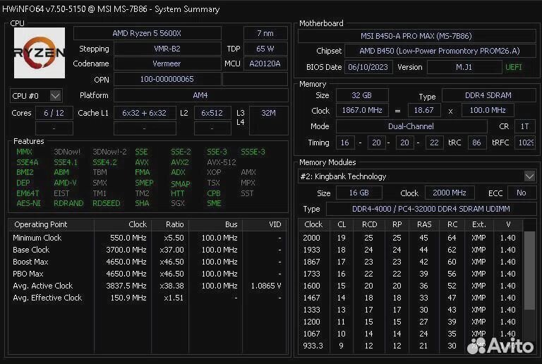Click the BIOS date 06/10/2023 field
Screen dimensions: 542x364
click(368, 67)
